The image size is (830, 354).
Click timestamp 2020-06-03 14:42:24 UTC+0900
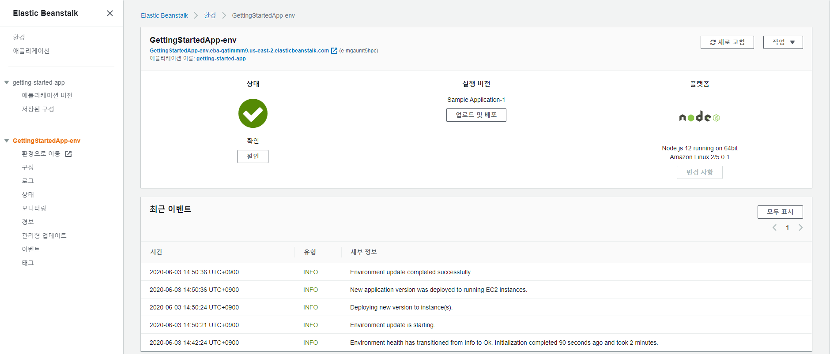(194, 343)
